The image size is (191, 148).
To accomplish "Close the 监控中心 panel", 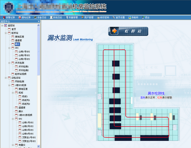I will click(x=39, y=21).
